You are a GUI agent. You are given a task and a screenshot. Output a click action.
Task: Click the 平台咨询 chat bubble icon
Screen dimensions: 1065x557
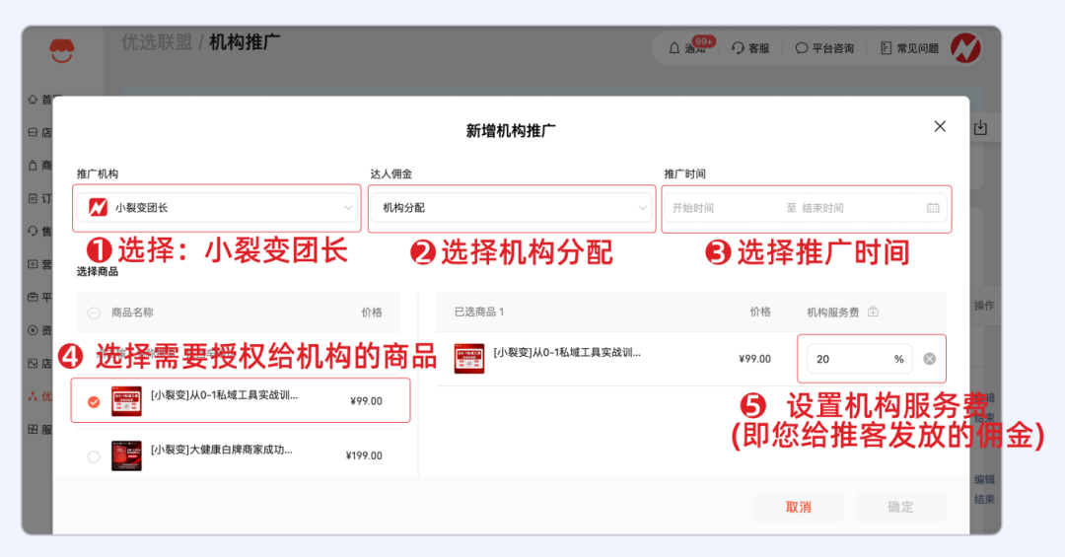[x=801, y=48]
